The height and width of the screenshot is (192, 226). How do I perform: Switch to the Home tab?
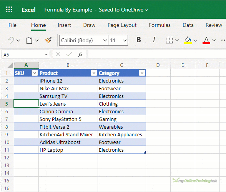[x=38, y=25]
